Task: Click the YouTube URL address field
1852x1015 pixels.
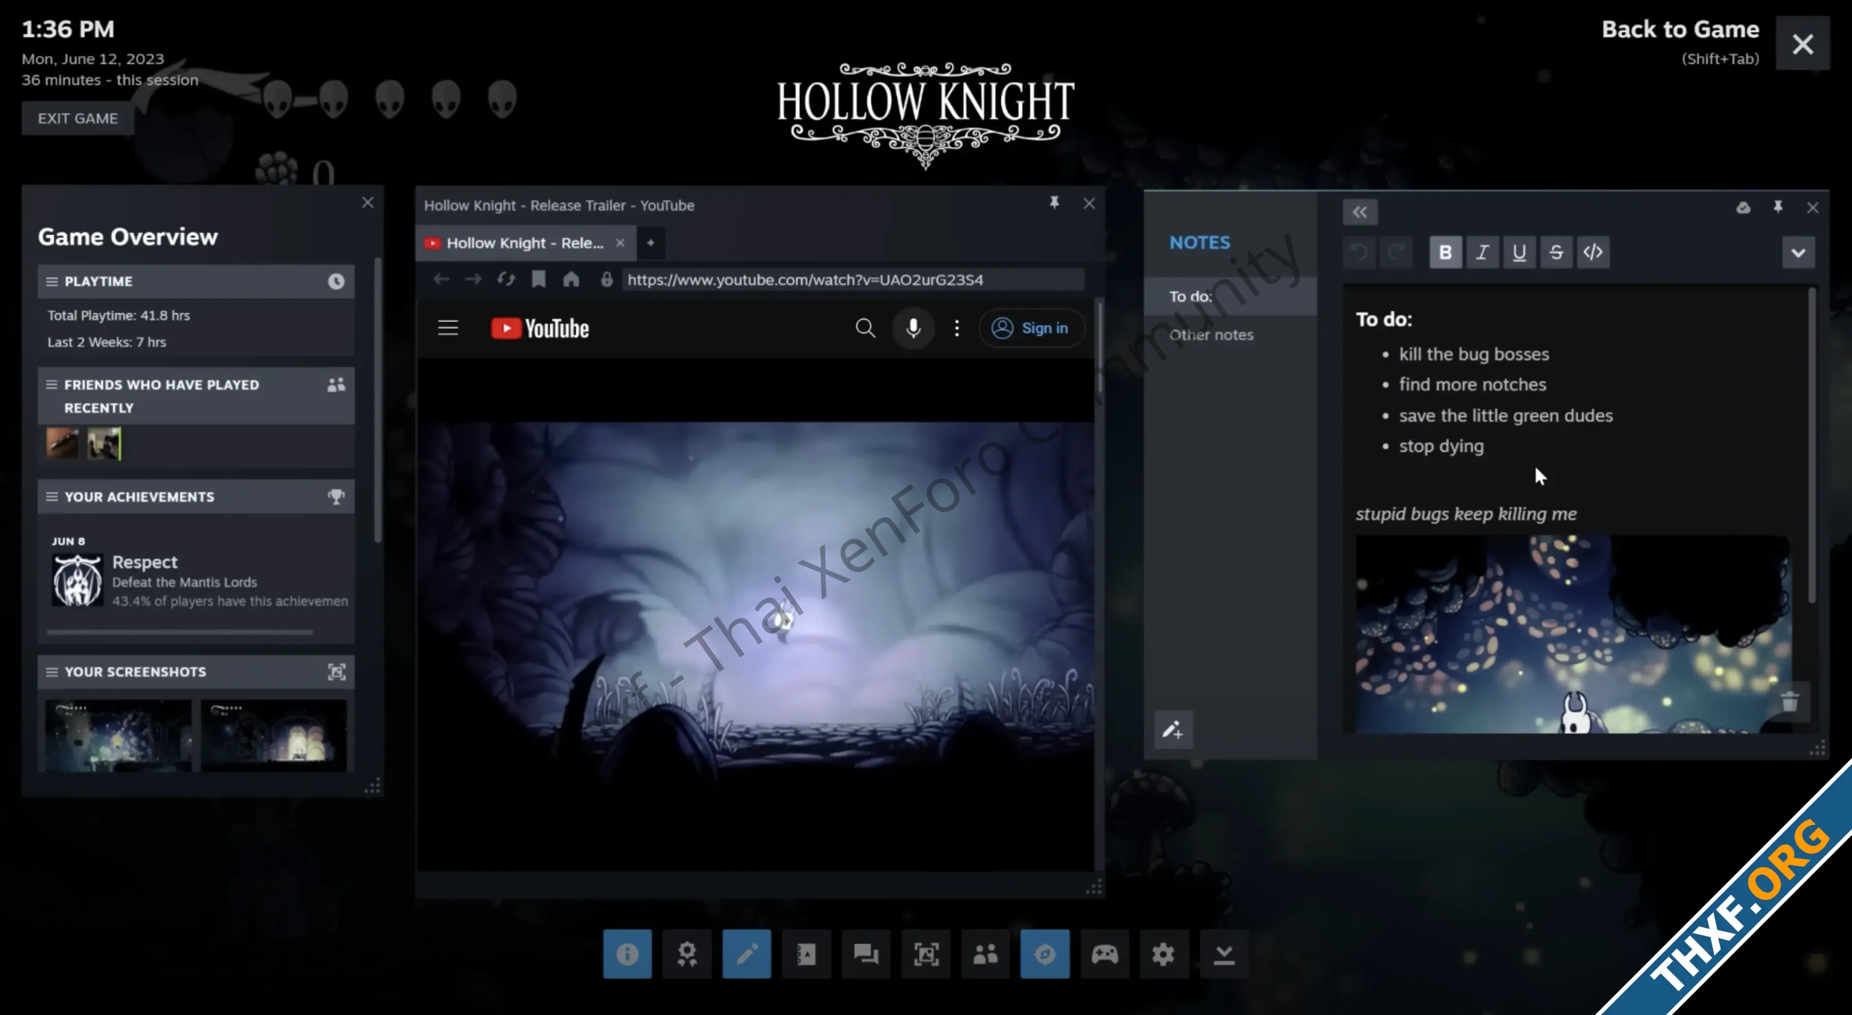Action: point(853,280)
